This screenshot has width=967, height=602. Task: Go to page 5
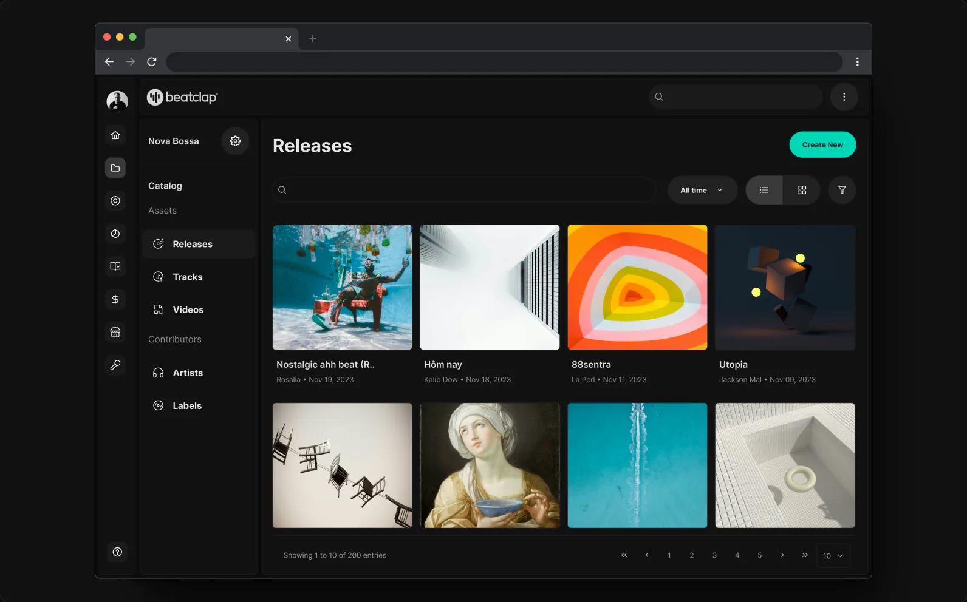tap(759, 555)
